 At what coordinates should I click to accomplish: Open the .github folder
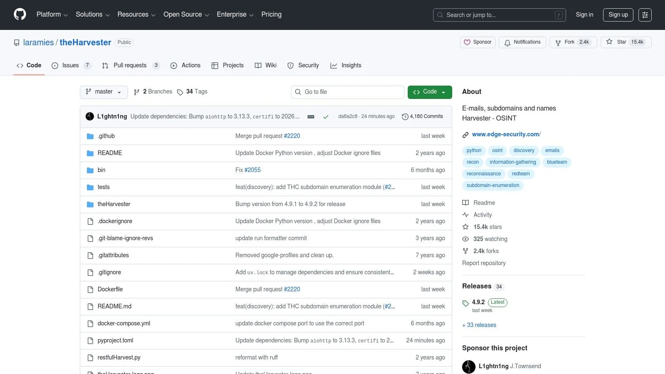[106, 136]
